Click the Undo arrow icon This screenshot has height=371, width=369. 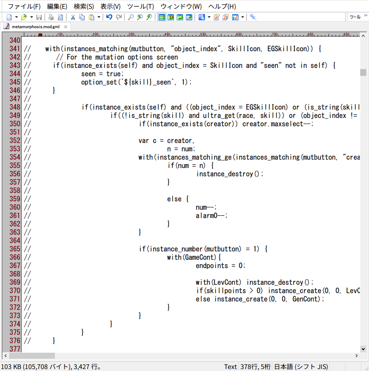[109, 17]
